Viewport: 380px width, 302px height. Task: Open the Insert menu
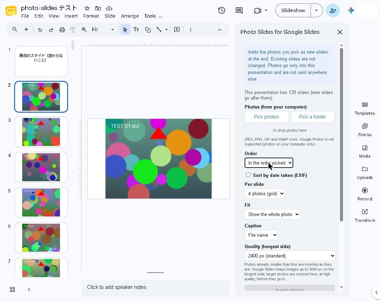click(x=71, y=16)
